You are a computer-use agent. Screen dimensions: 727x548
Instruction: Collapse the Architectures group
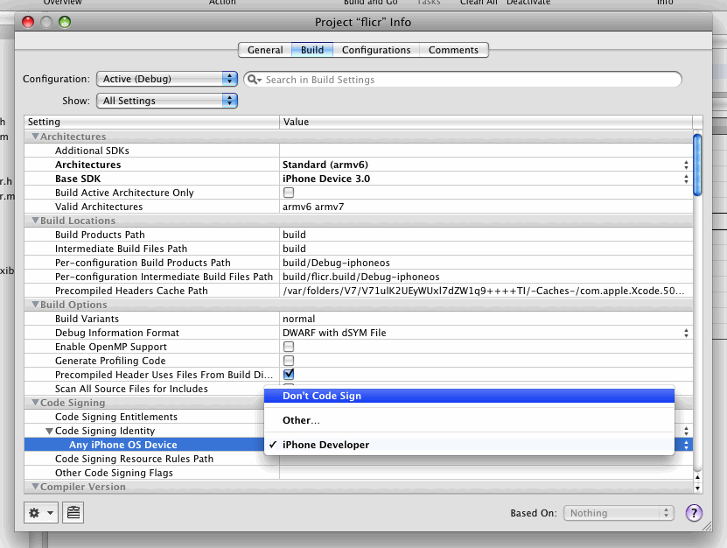tap(35, 137)
